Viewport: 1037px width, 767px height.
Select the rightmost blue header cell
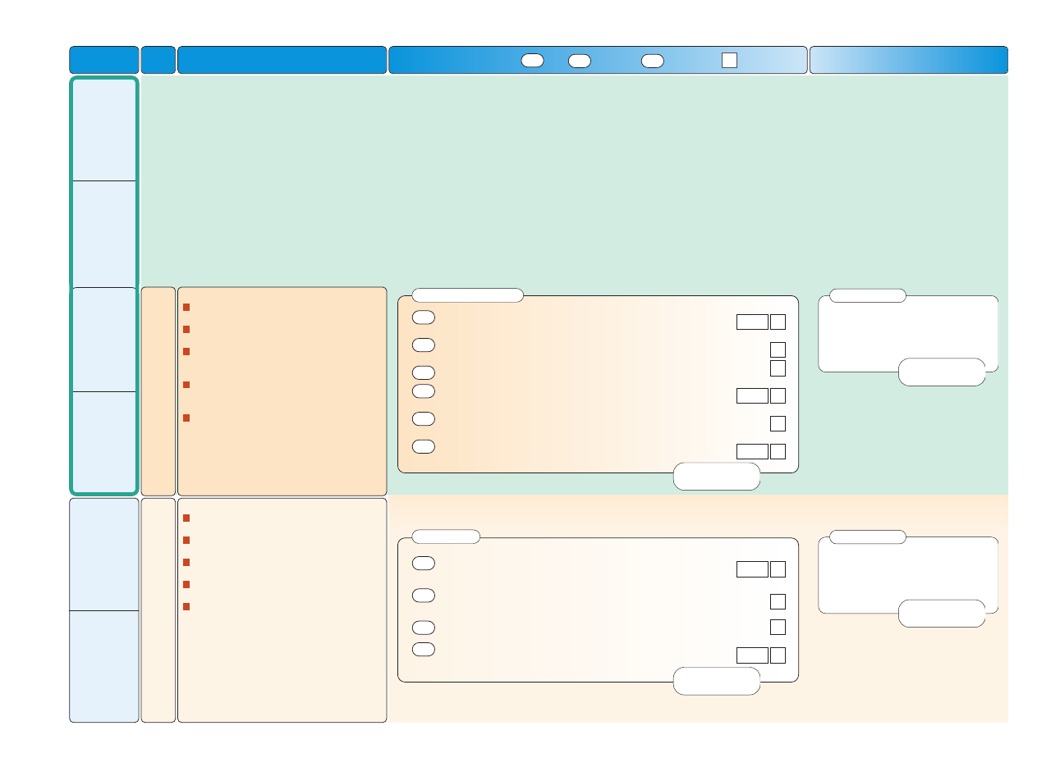(908, 60)
